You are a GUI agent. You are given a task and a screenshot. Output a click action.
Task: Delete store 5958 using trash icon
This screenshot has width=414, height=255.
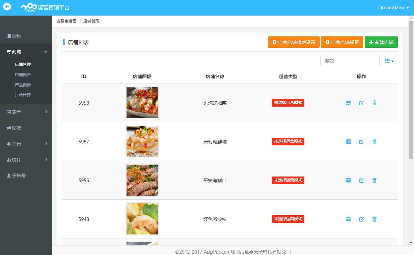coord(374,103)
